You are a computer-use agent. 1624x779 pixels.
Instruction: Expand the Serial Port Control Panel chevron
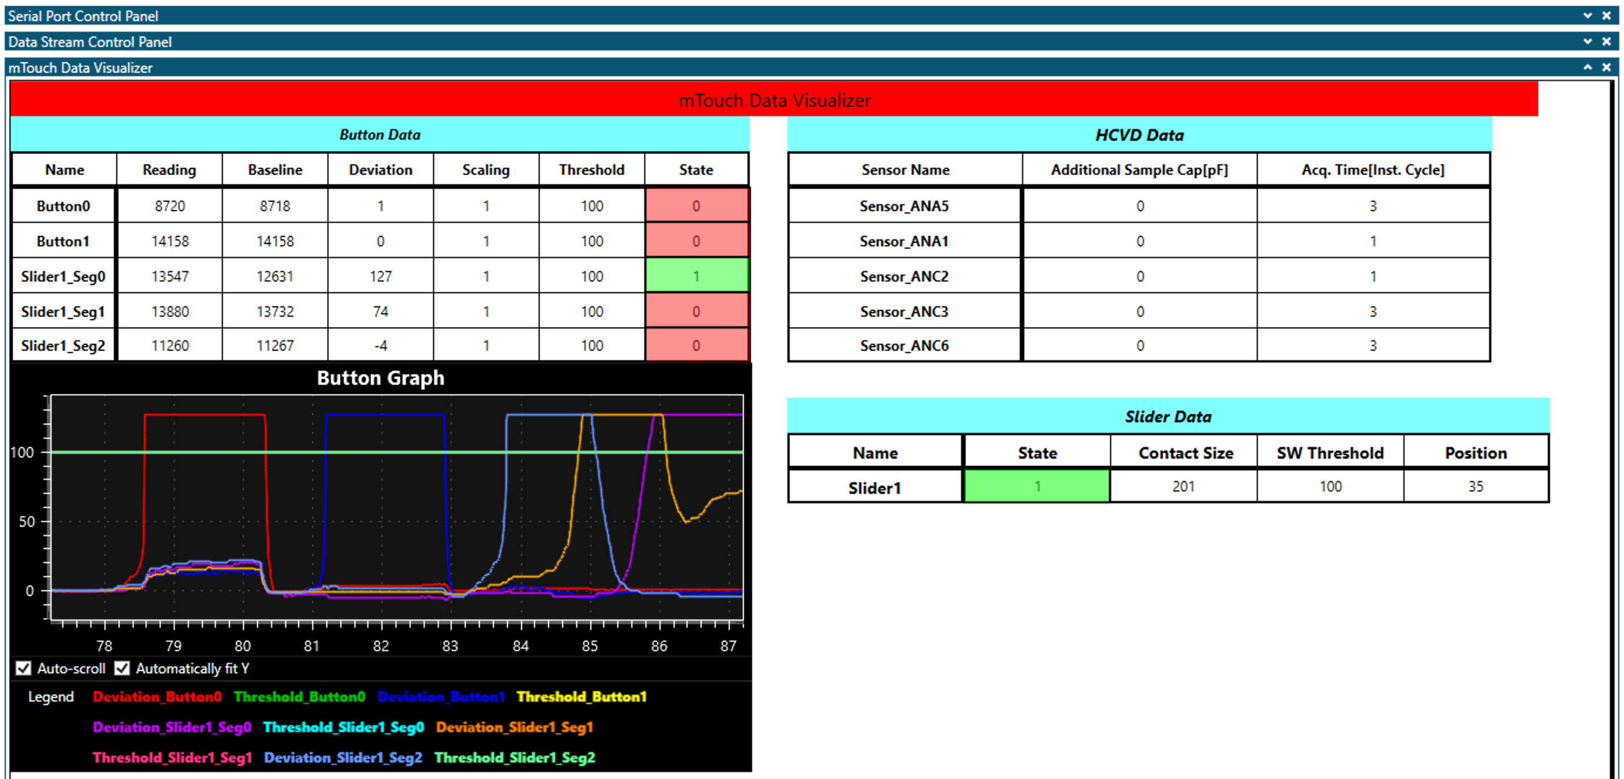point(1588,16)
